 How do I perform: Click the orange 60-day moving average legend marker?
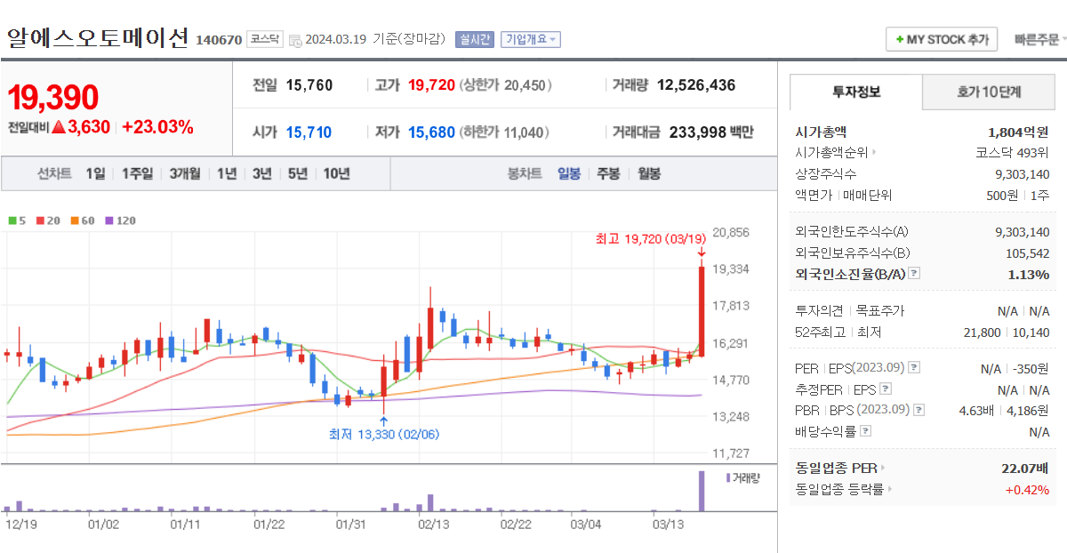(75, 220)
